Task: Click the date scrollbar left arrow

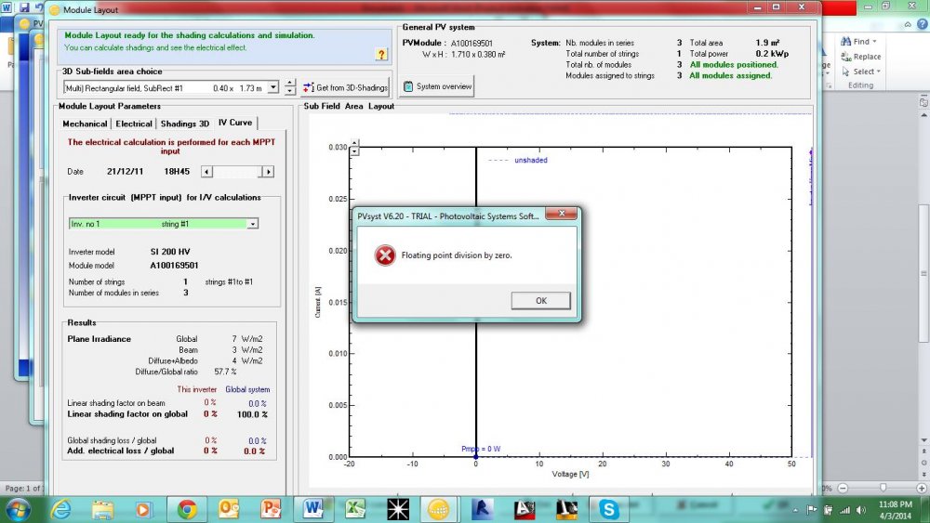Action: [x=207, y=172]
